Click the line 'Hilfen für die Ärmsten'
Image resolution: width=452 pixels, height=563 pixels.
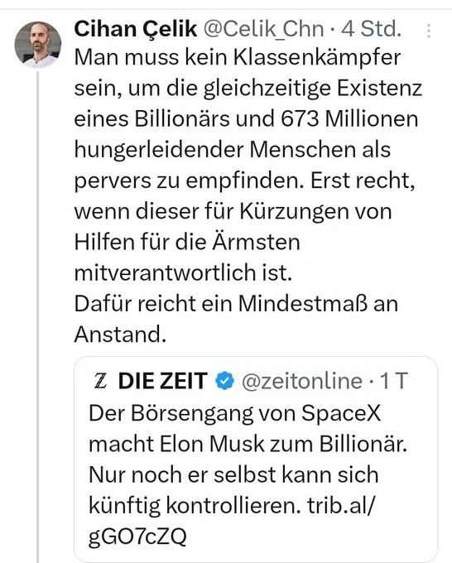click(187, 242)
